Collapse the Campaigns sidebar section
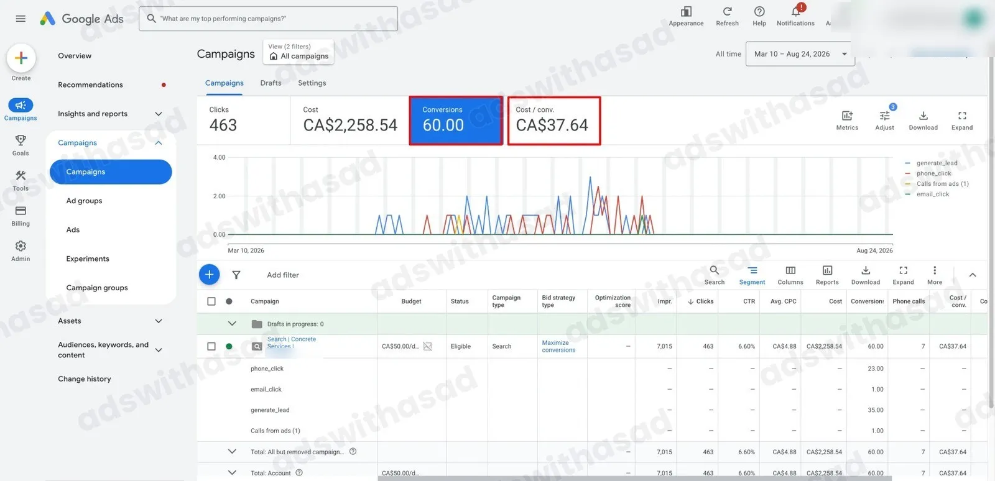Image resolution: width=995 pixels, height=481 pixels. 159,143
